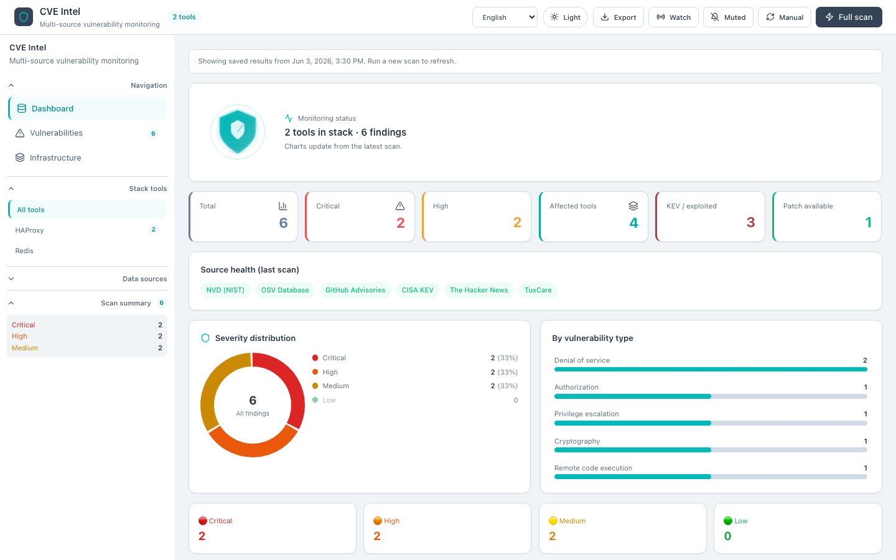The image size is (896, 560).
Task: Click the Scan summary count badge 6
Action: (x=161, y=303)
